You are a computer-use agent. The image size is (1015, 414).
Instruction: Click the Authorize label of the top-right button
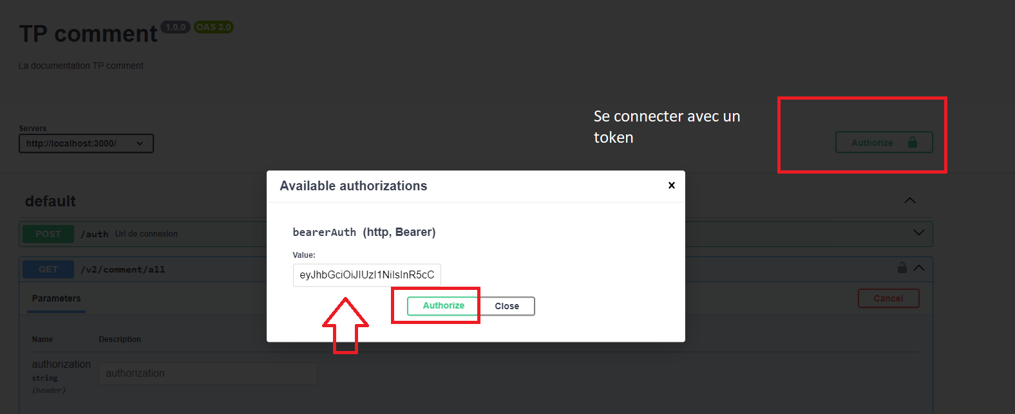pyautogui.click(x=872, y=143)
